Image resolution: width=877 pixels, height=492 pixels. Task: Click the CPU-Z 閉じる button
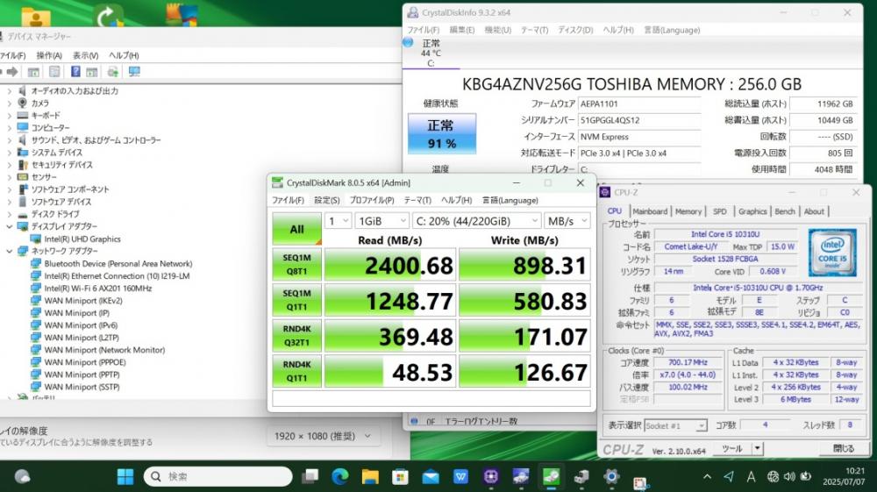pyautogui.click(x=844, y=448)
